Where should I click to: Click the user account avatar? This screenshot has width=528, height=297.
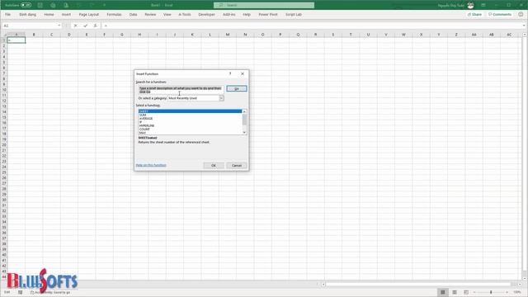click(470, 5)
